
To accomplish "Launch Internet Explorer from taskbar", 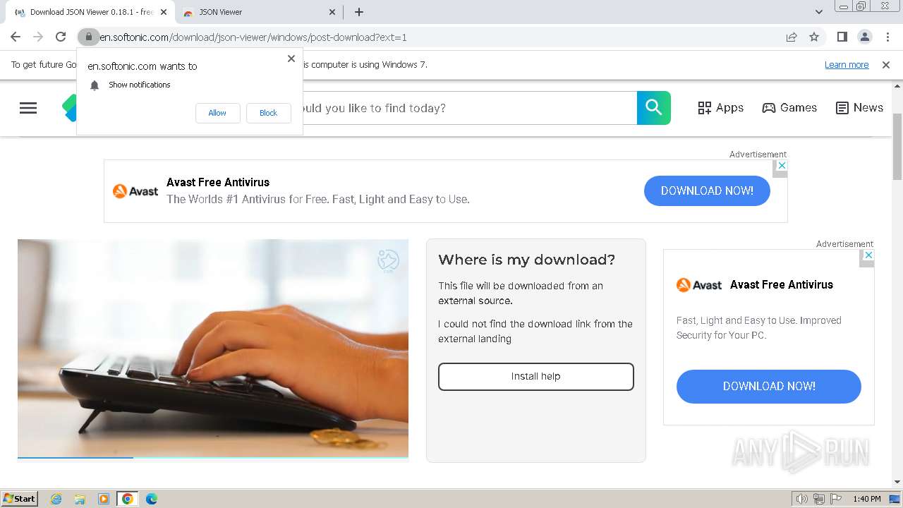I will [56, 499].
